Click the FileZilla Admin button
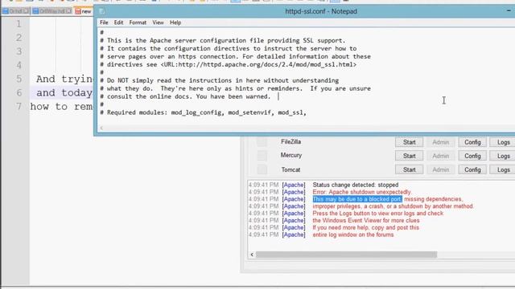Viewport: 515px width, 289px height. point(441,142)
